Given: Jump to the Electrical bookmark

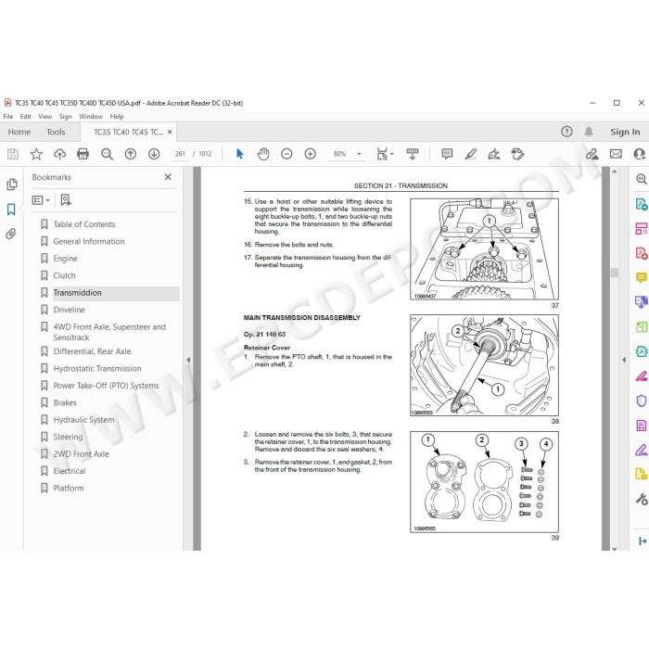Looking at the screenshot, I should (x=70, y=471).
